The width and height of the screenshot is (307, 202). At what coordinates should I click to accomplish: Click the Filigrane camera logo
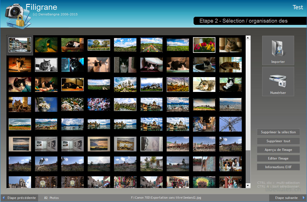coord(18,16)
